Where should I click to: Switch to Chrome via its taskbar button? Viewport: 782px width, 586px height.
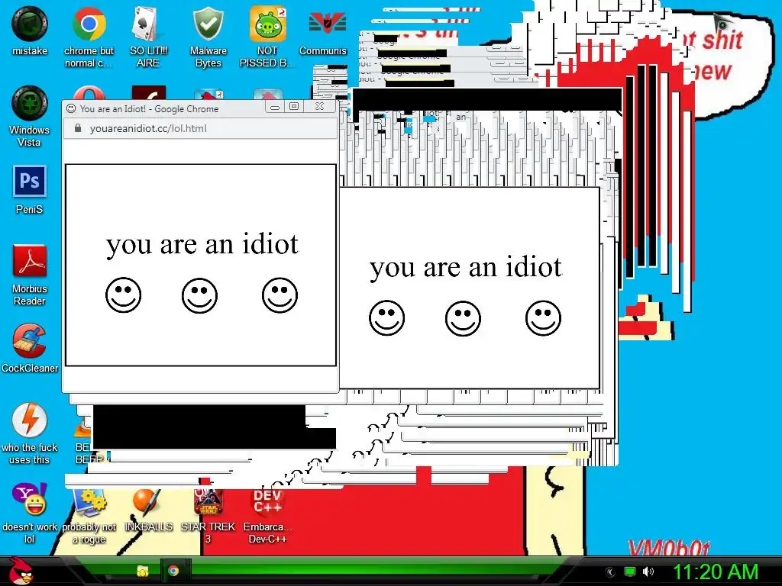point(173,571)
